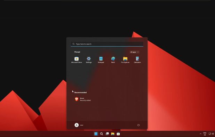
Task: Open the User account menu
Action: (x=79, y=125)
